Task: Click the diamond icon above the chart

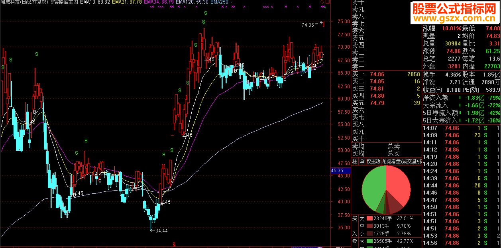Action: click(322, 2)
